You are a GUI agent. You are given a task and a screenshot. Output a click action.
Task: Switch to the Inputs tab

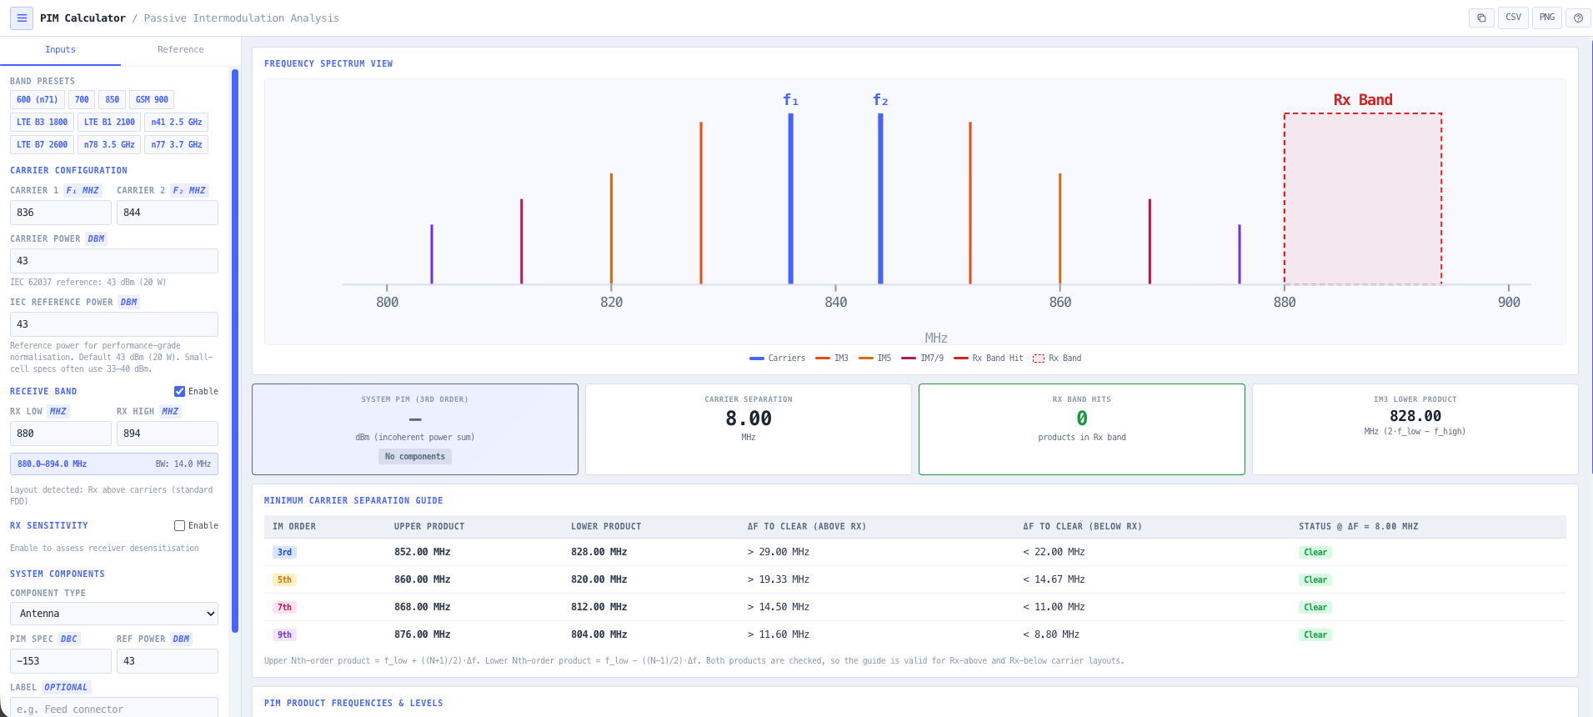[60, 50]
